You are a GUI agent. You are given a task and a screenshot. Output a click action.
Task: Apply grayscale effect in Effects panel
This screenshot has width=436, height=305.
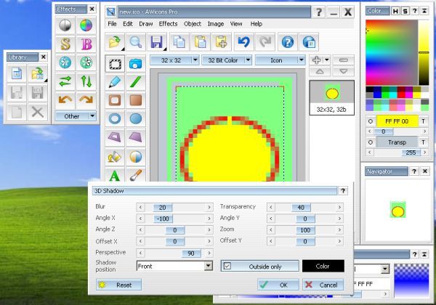pos(65,25)
